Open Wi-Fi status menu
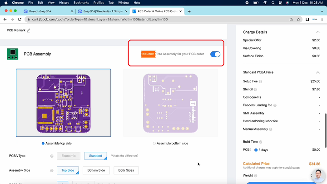 tap(265, 3)
